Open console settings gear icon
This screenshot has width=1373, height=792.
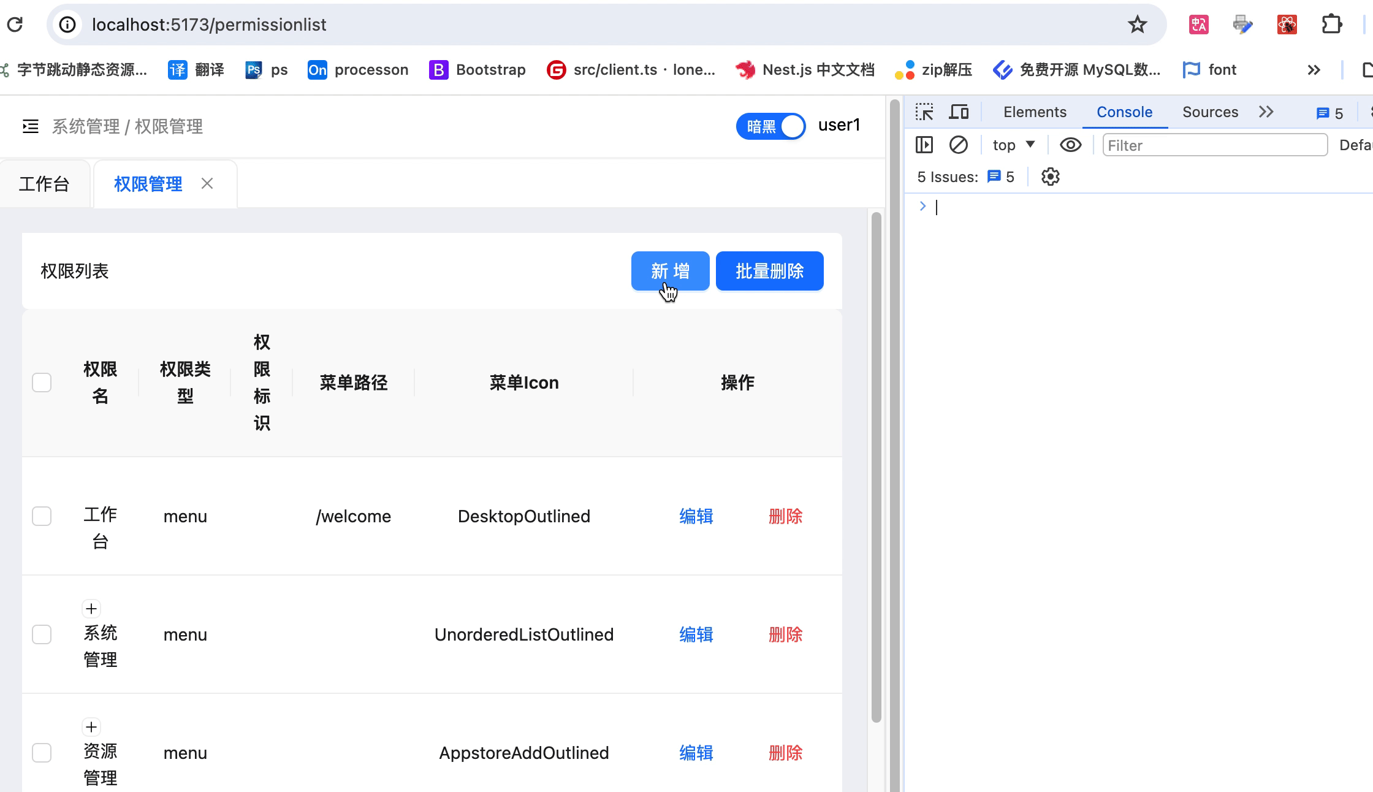click(x=1050, y=177)
